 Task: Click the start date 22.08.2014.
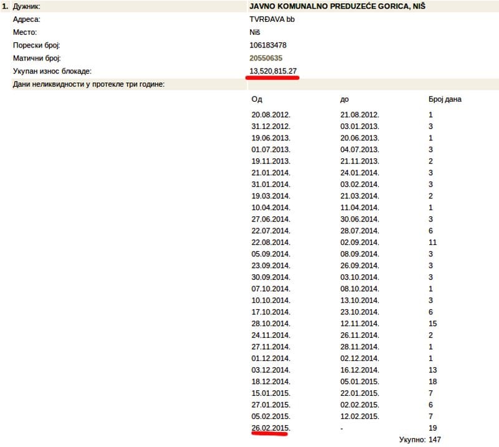pyautogui.click(x=271, y=242)
